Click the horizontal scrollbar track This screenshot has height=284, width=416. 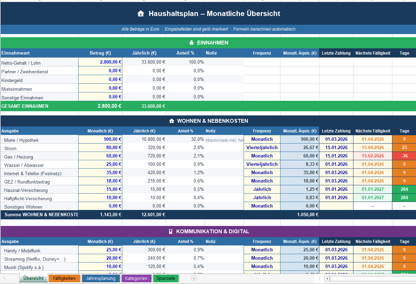pos(372,278)
